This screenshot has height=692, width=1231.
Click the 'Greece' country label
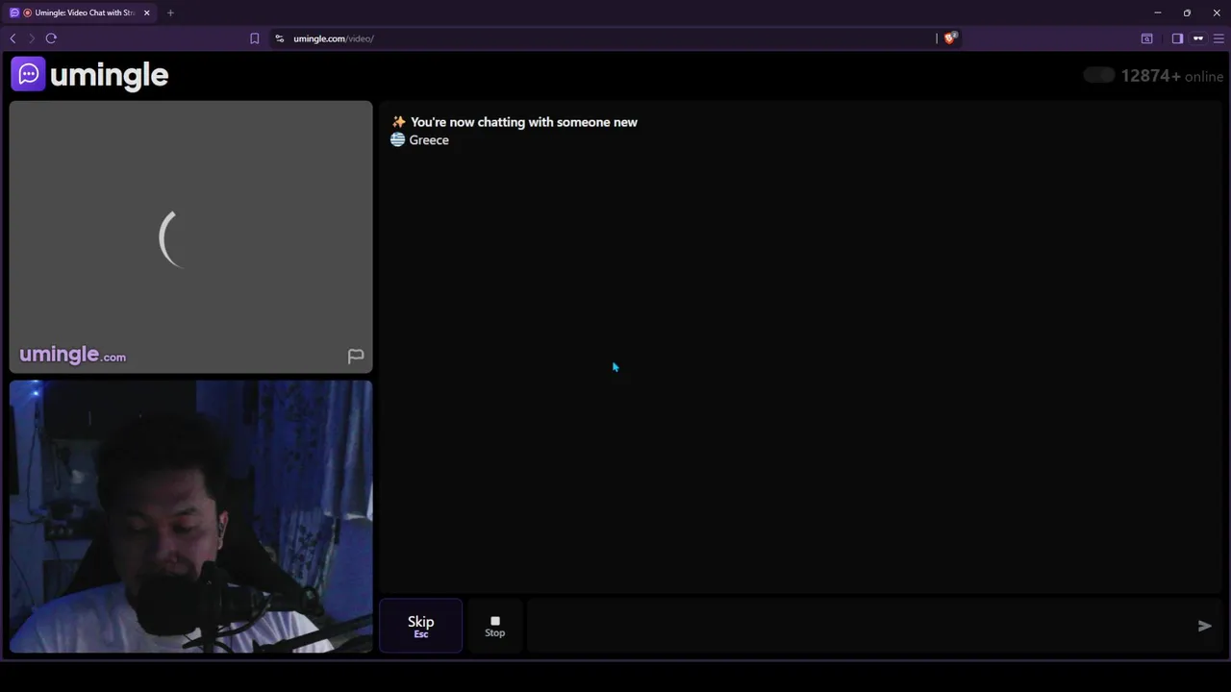pos(429,140)
